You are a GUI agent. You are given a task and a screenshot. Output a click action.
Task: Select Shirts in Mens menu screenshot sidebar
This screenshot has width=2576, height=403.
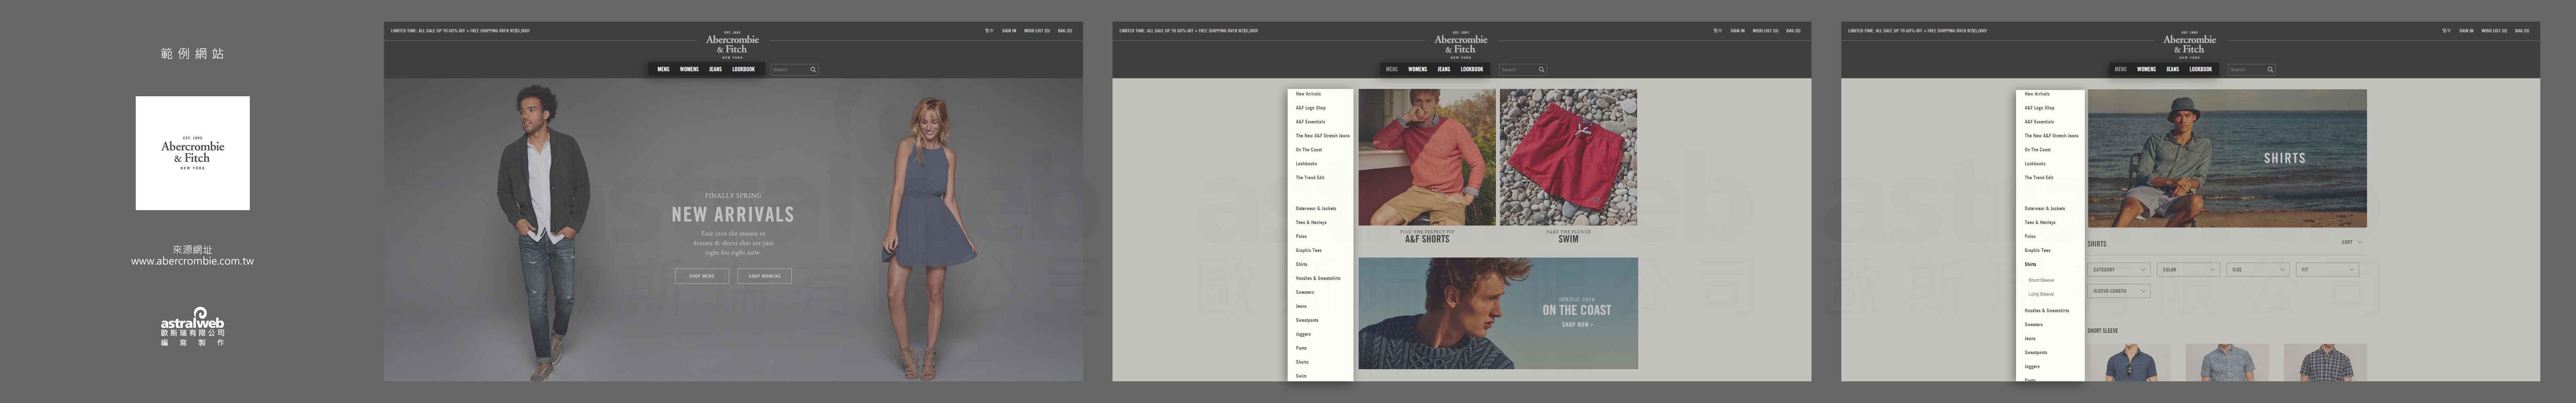(1301, 265)
